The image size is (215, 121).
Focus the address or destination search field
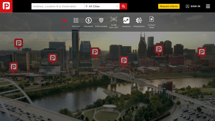58,6
